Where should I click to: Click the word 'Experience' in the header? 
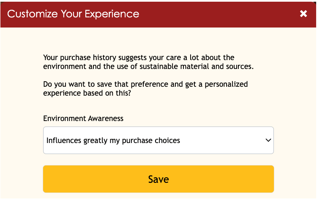112,14
